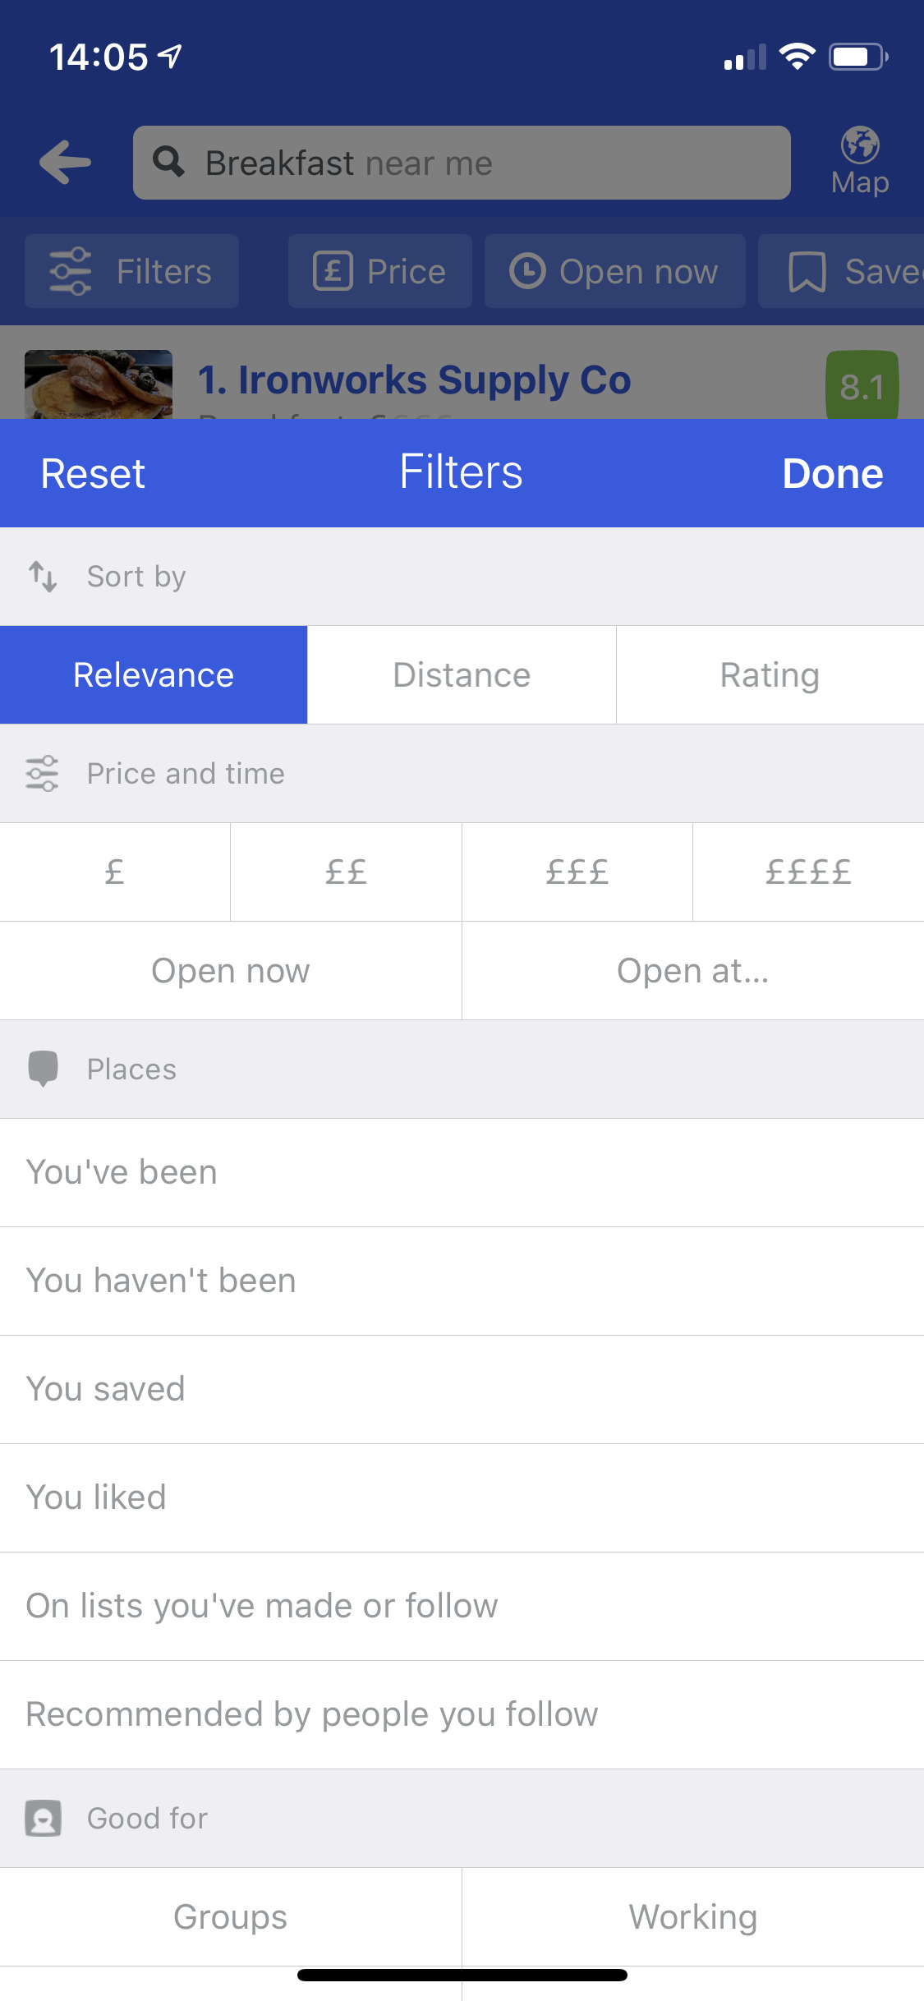Open the 'Open at...' time picker
Screen dimensions: 924x2001
click(x=692, y=970)
